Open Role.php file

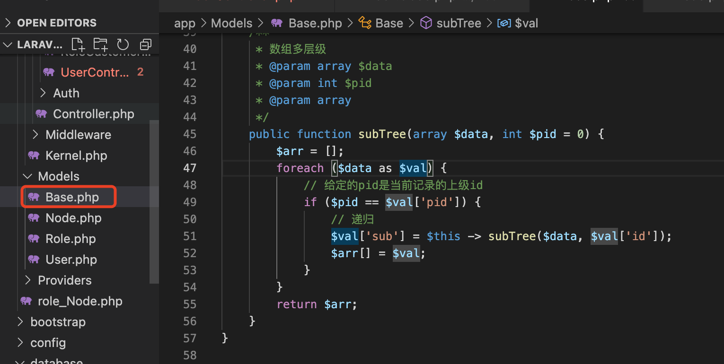tap(71, 239)
